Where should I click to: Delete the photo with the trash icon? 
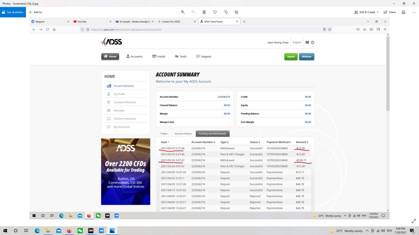point(204,12)
